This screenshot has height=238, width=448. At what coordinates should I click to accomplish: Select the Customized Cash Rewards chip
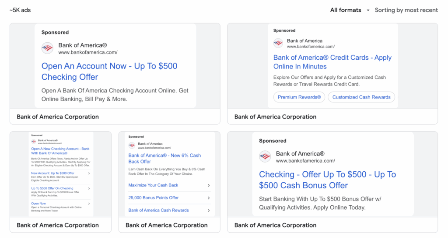[361, 97]
